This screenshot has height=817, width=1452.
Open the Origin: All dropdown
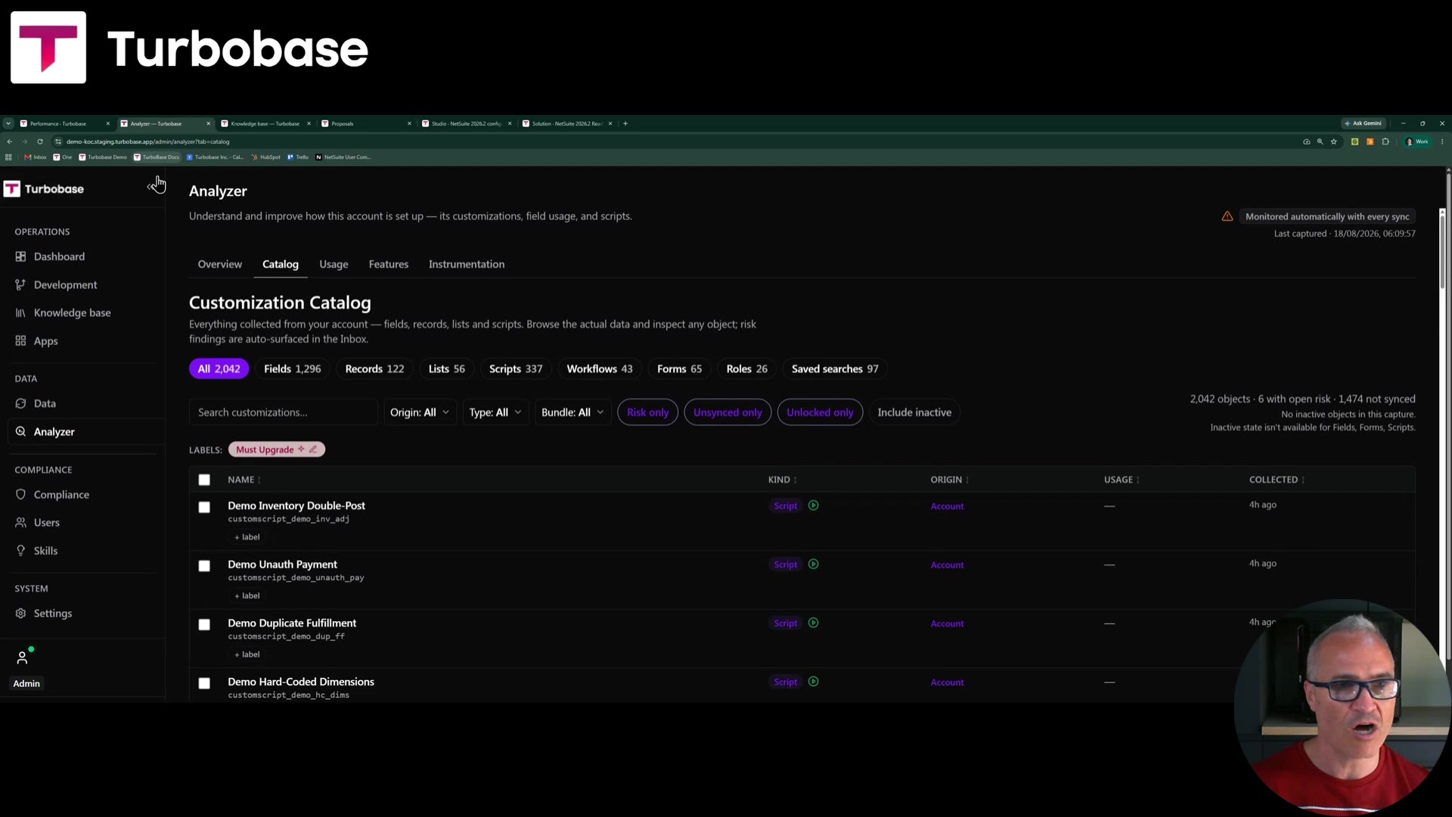(420, 412)
